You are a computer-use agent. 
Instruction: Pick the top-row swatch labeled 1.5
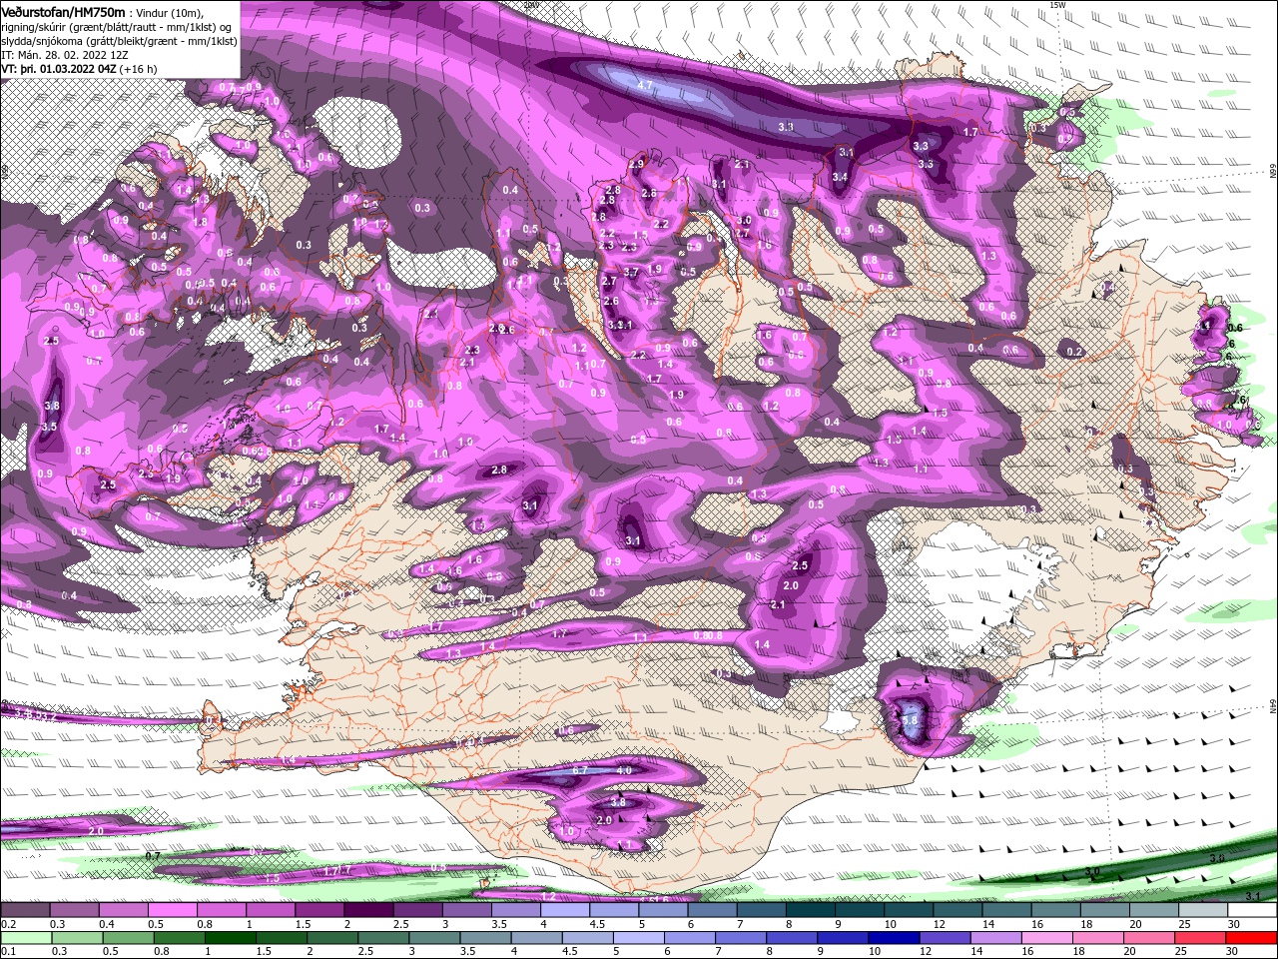click(319, 911)
